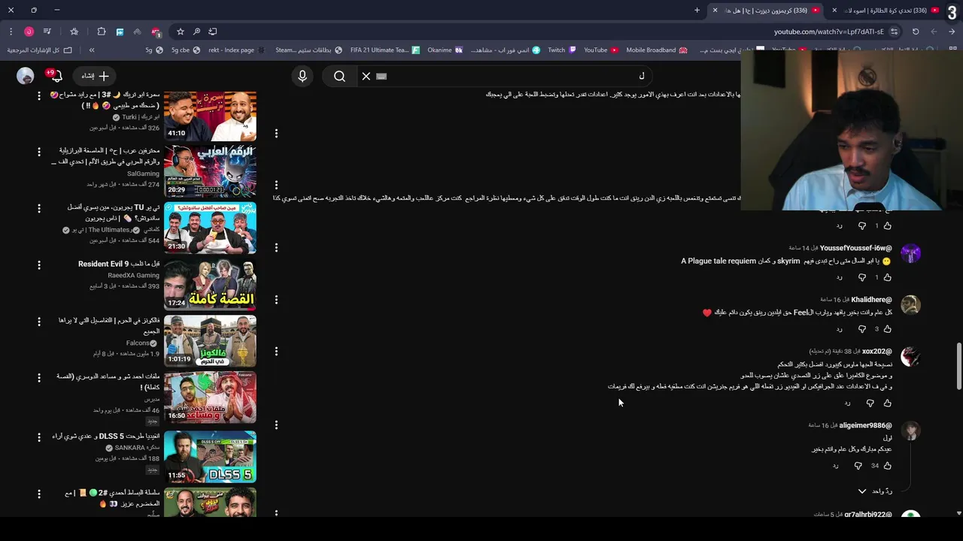Image resolution: width=963 pixels, height=541 pixels.
Task: Click the voice search microphone icon
Action: tap(302, 76)
